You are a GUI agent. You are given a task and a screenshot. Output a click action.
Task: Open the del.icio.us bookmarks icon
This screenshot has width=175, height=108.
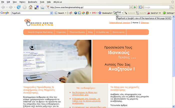click(36, 7)
